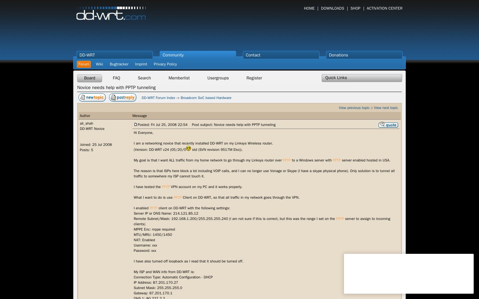Go to the SHOP page

(355, 8)
